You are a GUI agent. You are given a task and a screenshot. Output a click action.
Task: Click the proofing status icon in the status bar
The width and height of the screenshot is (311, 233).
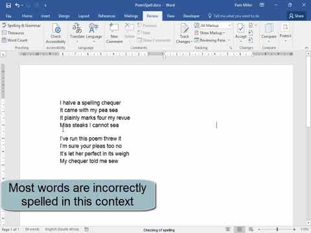pos(87,229)
